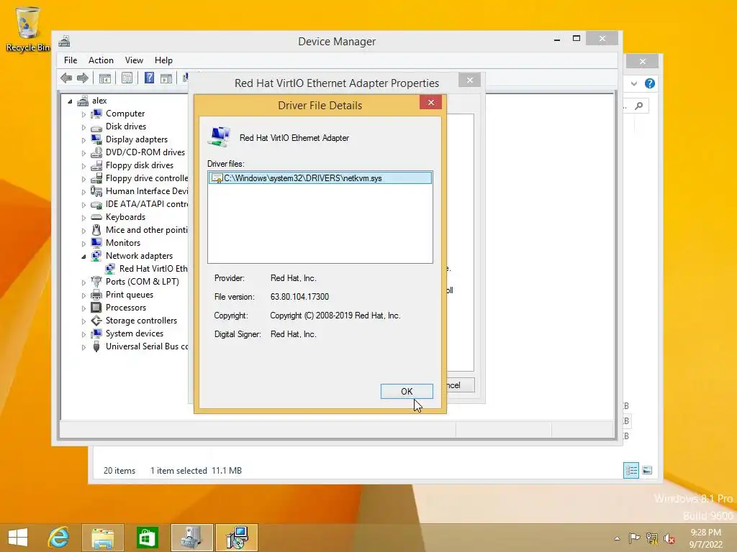Select the netkvm.sys driver file entry
This screenshot has height=552, width=737.
click(320, 178)
